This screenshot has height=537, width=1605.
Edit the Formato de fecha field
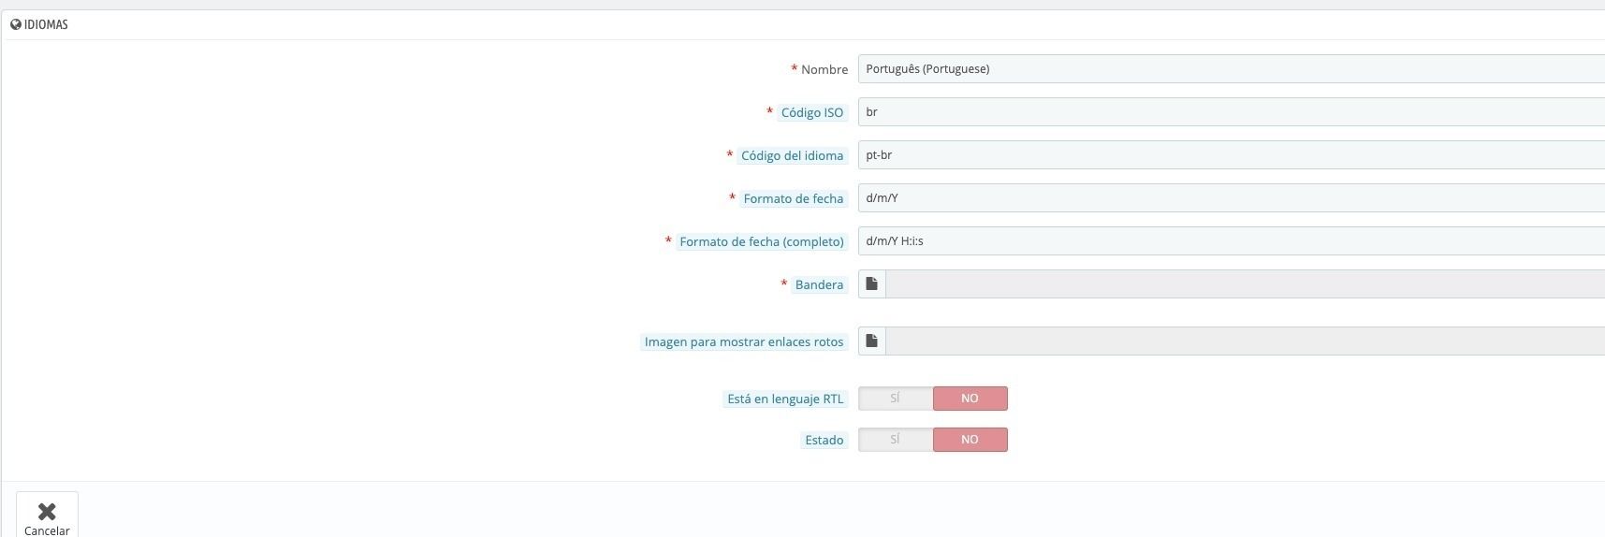pyautogui.click(x=1232, y=197)
